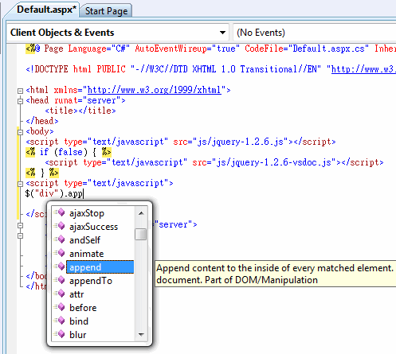Click the method icon beside bind
The width and height of the screenshot is (396, 354).
[x=59, y=321]
